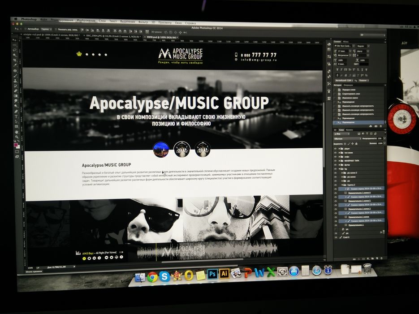Open Skype from the Dock

point(164,276)
